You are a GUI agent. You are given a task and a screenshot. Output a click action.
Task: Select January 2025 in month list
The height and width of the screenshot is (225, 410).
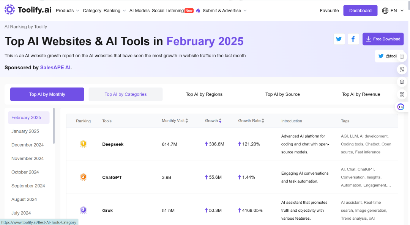coord(25,131)
